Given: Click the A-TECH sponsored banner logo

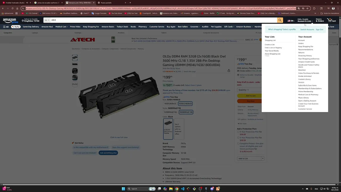Looking at the screenshot, I should click(x=83, y=40).
